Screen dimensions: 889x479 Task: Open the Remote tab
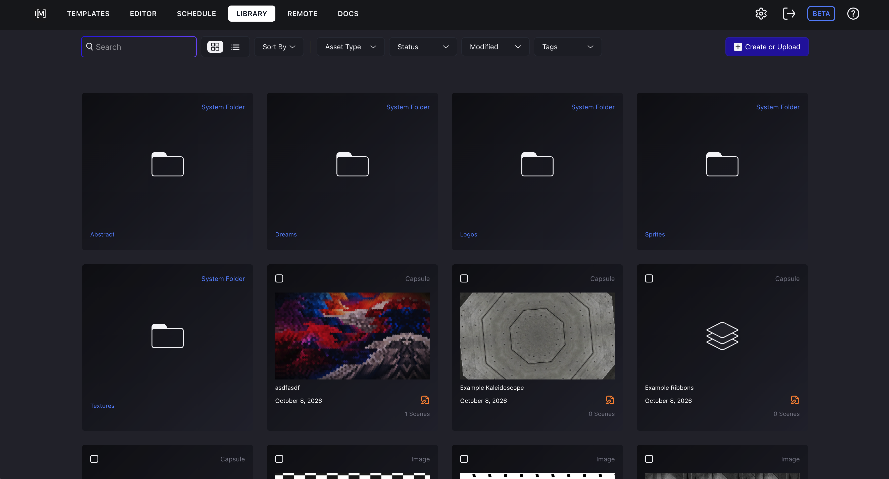pyautogui.click(x=302, y=14)
